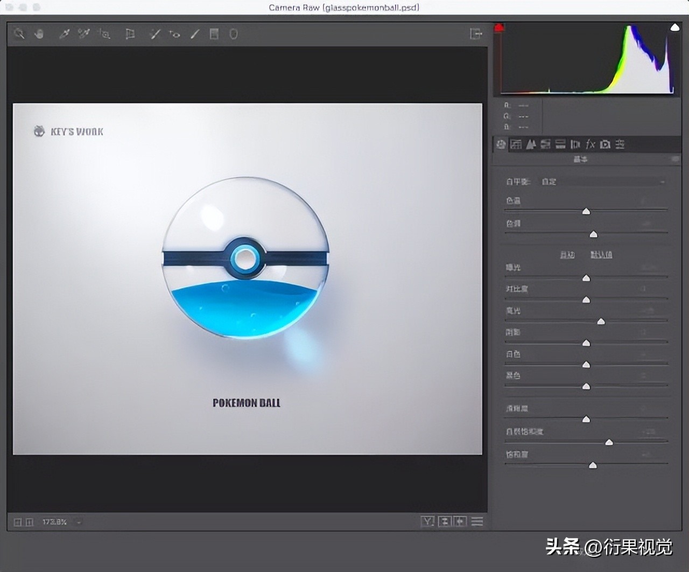
Task: Click the Auto (自动) tone link
Action: (567, 255)
